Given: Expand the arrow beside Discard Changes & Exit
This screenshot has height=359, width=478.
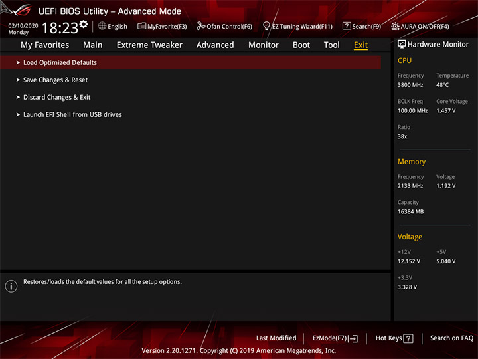Looking at the screenshot, I should tap(18, 97).
